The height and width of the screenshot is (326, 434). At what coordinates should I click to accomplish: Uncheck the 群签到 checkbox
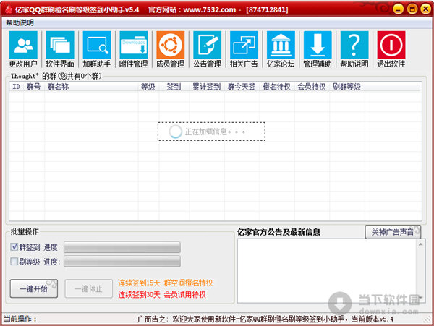click(x=14, y=247)
